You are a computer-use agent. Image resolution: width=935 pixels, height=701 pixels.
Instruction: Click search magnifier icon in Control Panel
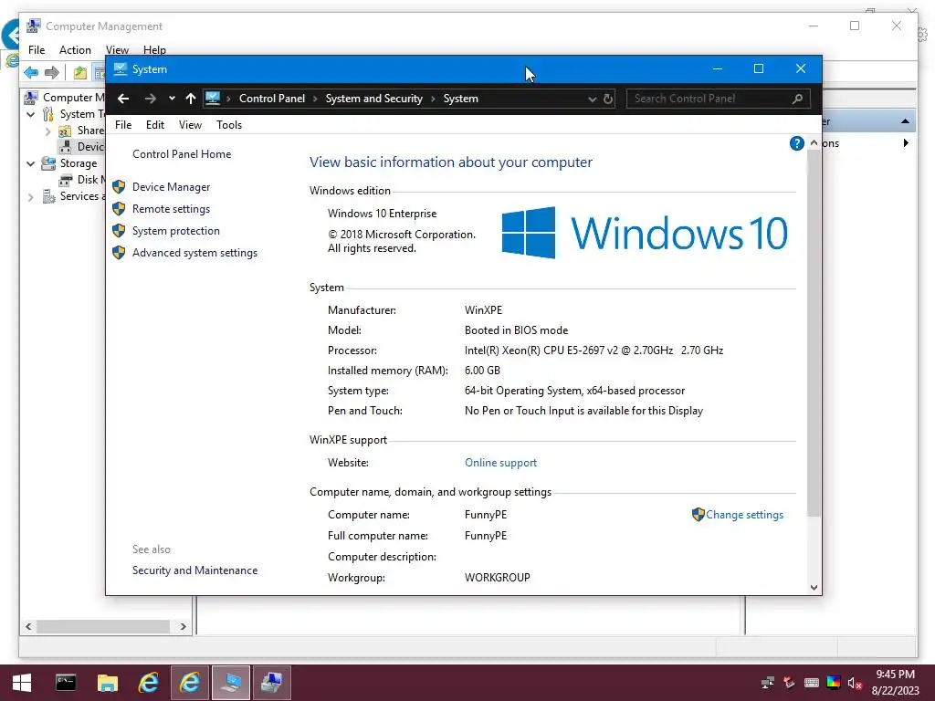tap(798, 99)
